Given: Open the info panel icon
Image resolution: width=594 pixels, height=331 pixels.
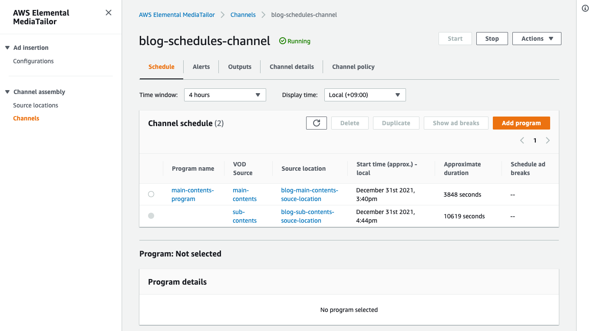Looking at the screenshot, I should pos(585,9).
